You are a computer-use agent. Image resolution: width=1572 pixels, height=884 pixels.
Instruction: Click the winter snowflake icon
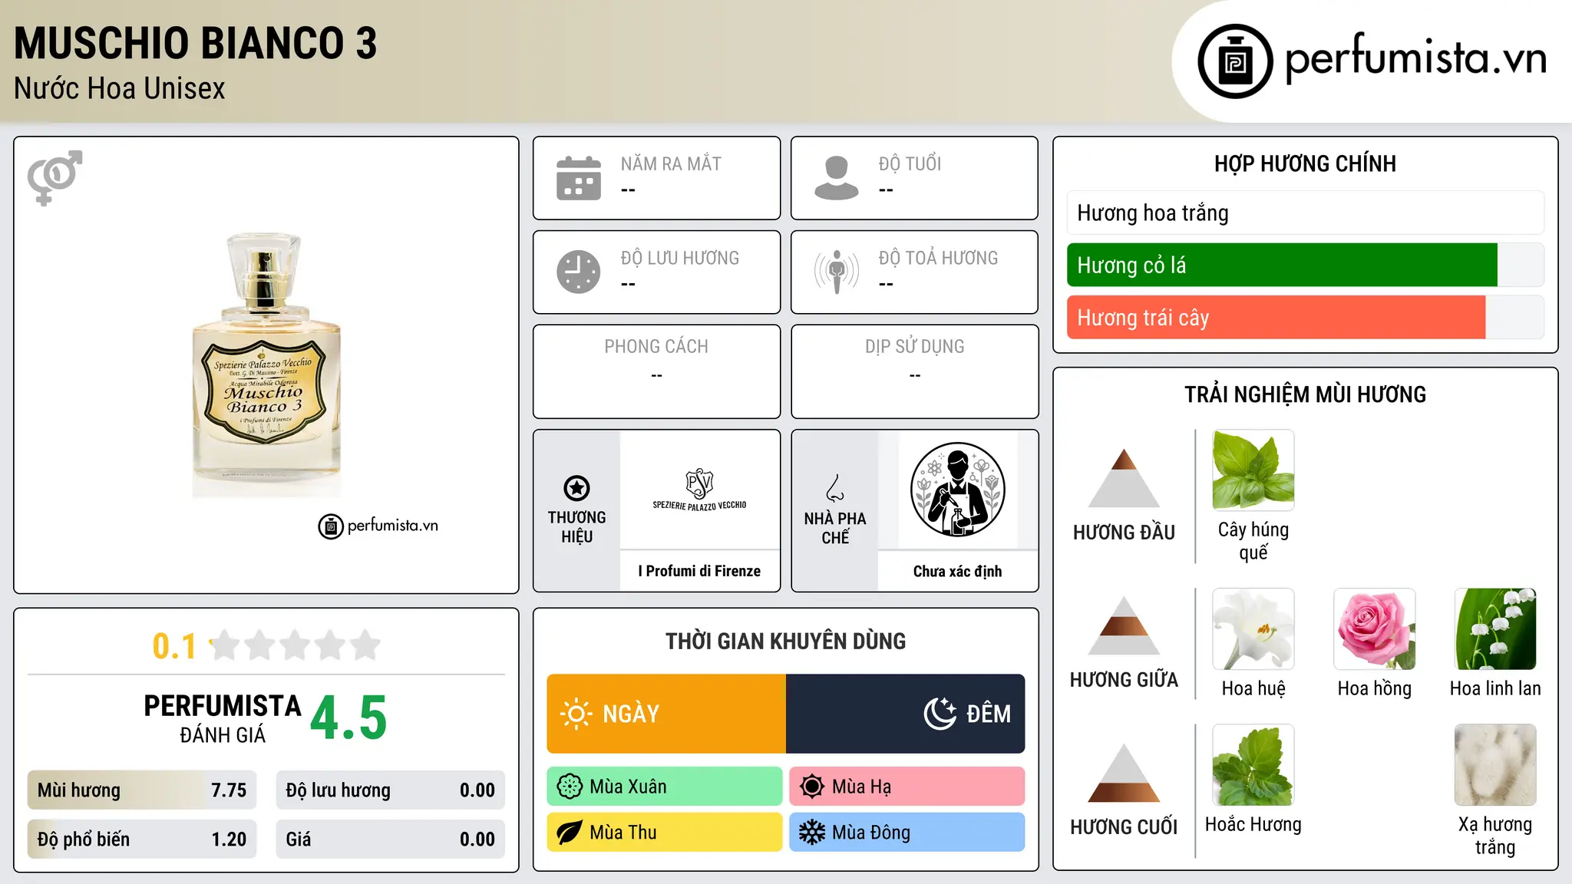click(x=812, y=833)
